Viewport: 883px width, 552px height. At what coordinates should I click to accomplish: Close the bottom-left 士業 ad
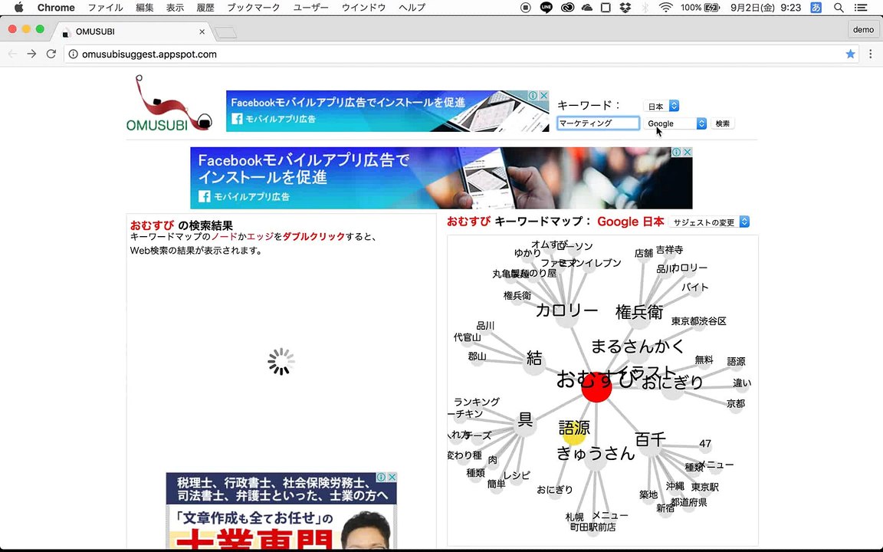[x=392, y=477]
